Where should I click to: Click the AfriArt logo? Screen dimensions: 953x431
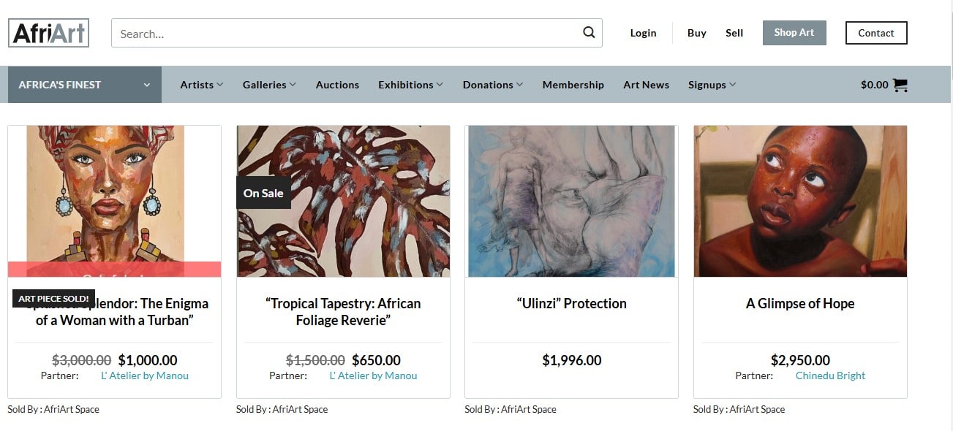pyautogui.click(x=48, y=33)
